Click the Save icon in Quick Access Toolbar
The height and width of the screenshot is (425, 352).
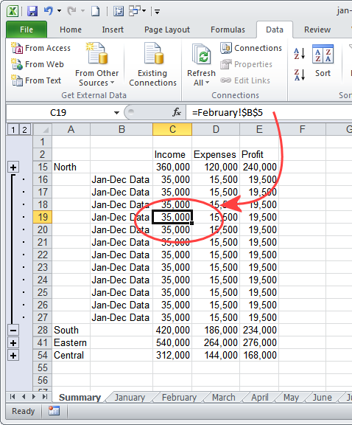coord(32,11)
